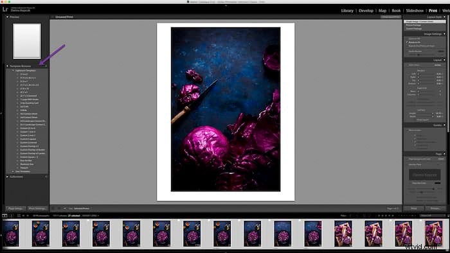Collapse the Preview panel
This screenshot has width=450, height=253.
click(7, 17)
